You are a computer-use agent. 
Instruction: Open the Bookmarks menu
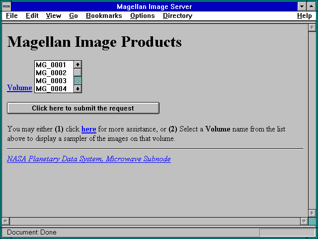point(104,16)
